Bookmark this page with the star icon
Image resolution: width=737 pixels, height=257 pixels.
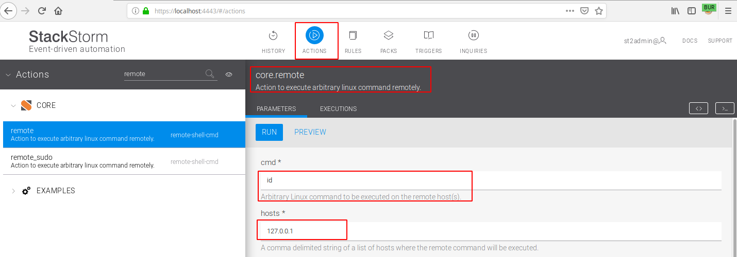click(598, 10)
